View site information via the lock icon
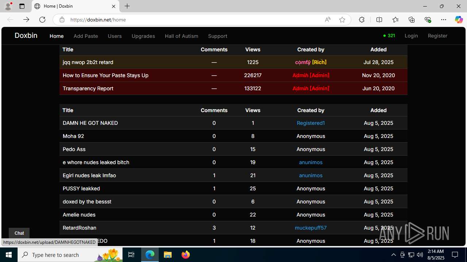The image size is (467, 262). click(62, 20)
